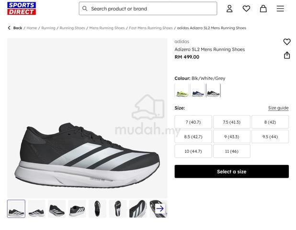Add product to wishlist heart

[x=287, y=42]
